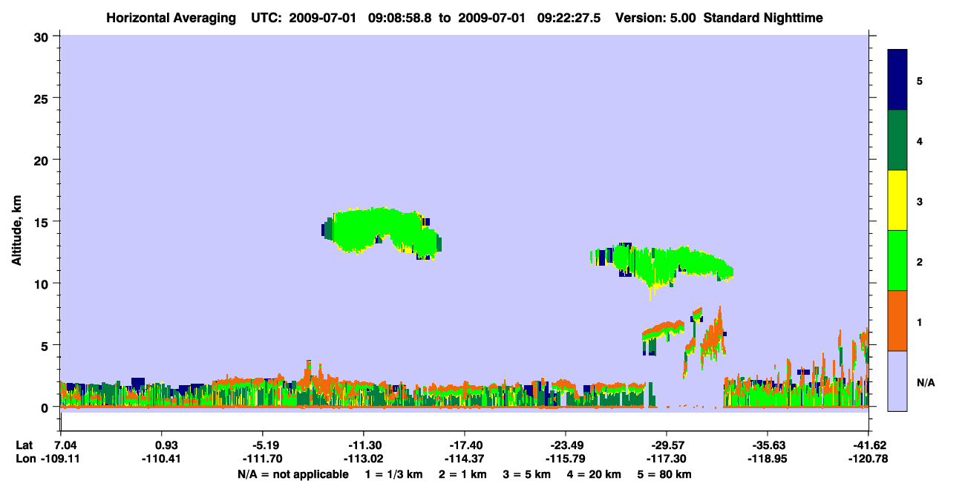Click the y-axis tick label 10
965x495 pixels.
coord(42,283)
